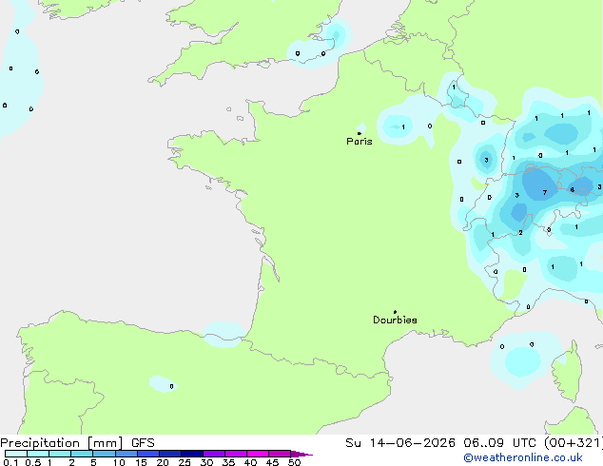Click the value 3 in the blue blob east of Paris
603x466 pixels.
486,160
